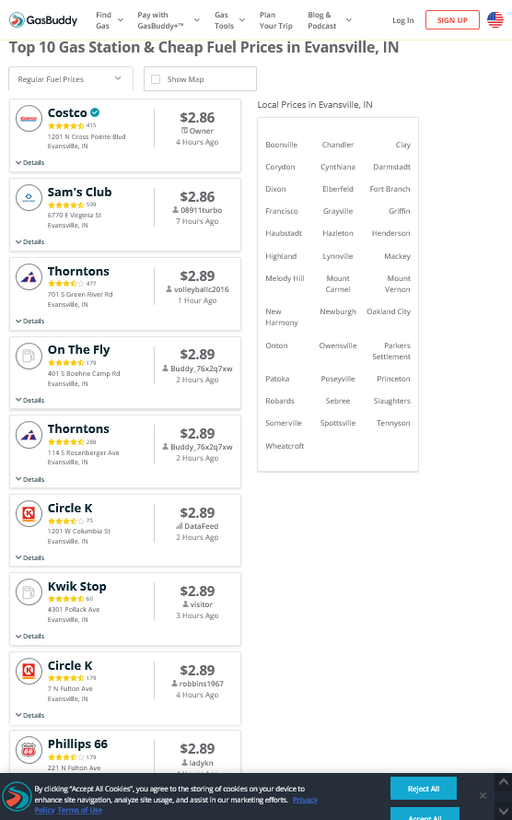Toggle the Show Map checkbox

pos(156,79)
